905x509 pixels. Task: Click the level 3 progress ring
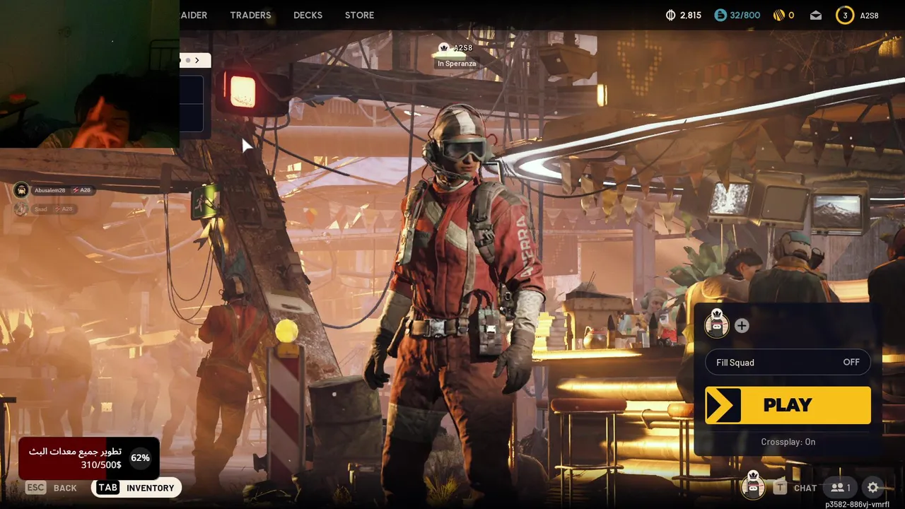[844, 15]
